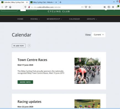Click the date Wed 17 June 2020

25,65
